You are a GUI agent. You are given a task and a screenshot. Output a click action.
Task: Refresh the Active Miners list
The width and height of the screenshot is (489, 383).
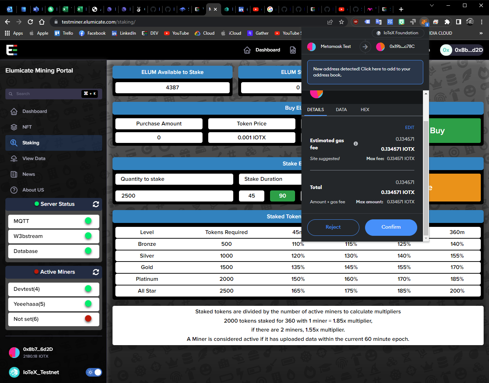96,272
